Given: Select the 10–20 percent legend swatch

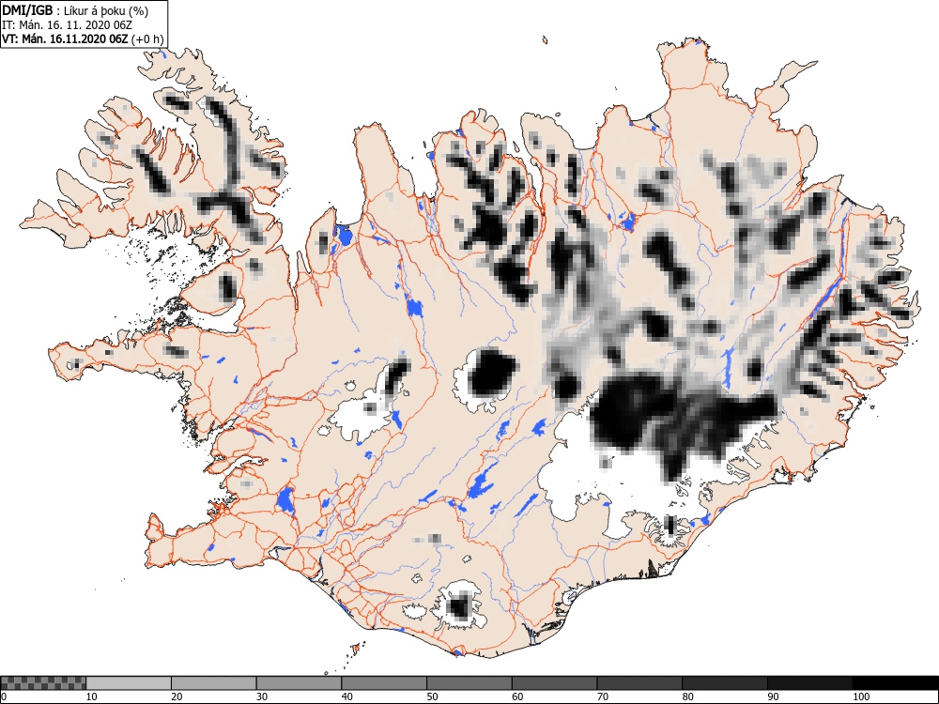Looking at the screenshot, I should pyautogui.click(x=129, y=683).
